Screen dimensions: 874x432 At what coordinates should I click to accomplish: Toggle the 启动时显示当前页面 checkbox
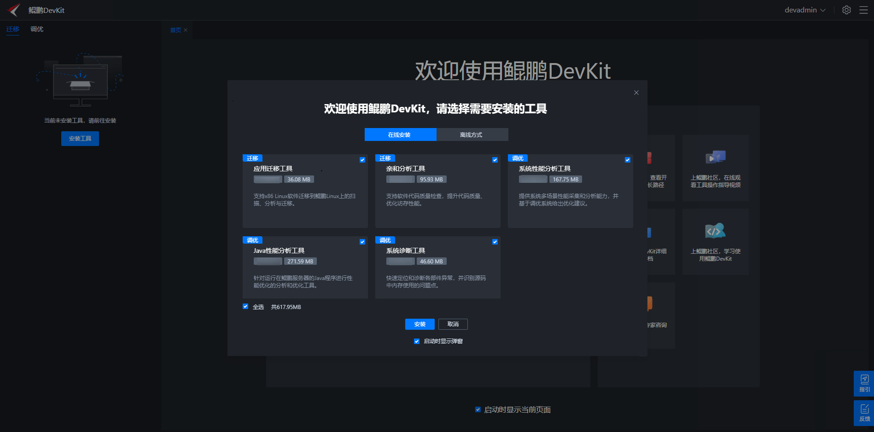[478, 409]
